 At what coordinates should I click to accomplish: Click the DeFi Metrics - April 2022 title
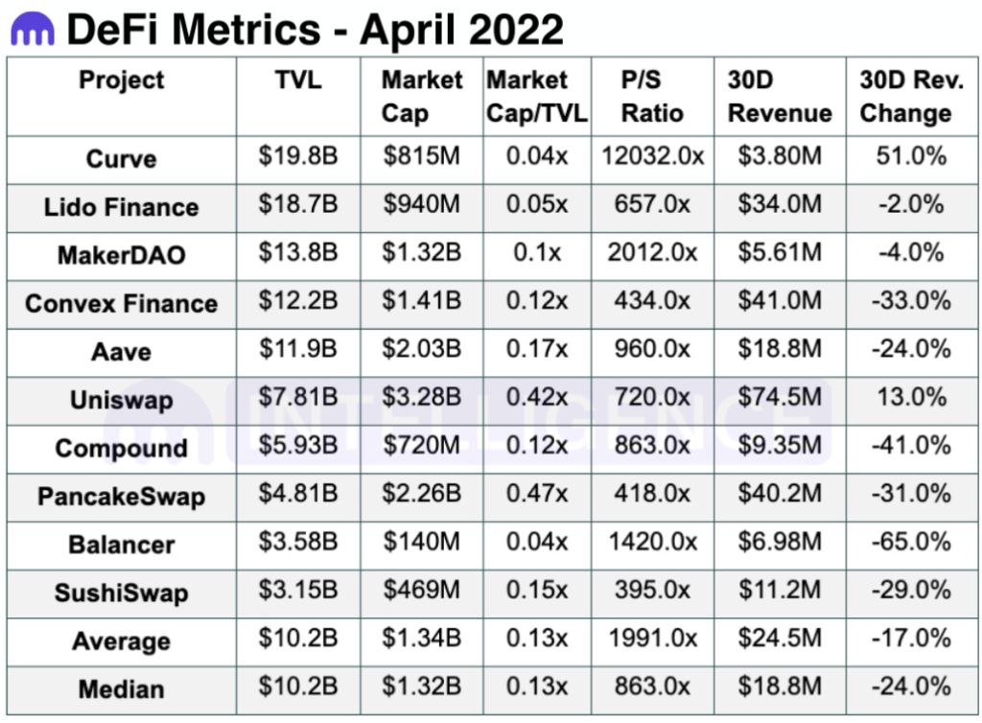(x=315, y=29)
